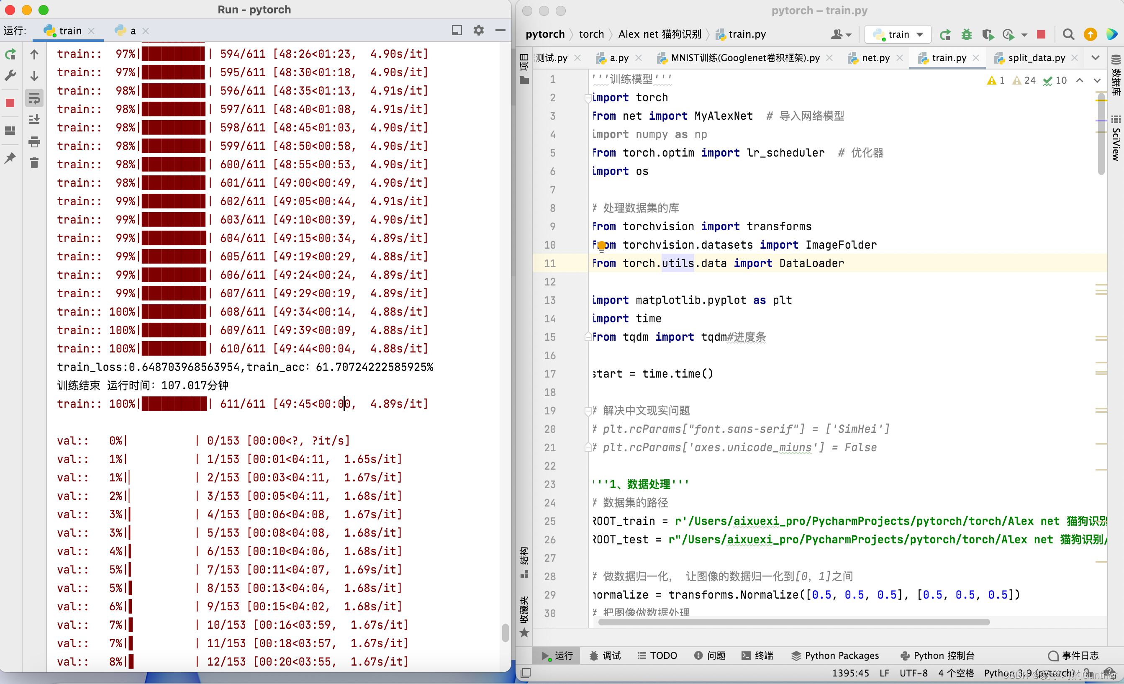Toggle the pin tab icon in Run panel
Screen dimensions: 1124x684
[x=10, y=158]
